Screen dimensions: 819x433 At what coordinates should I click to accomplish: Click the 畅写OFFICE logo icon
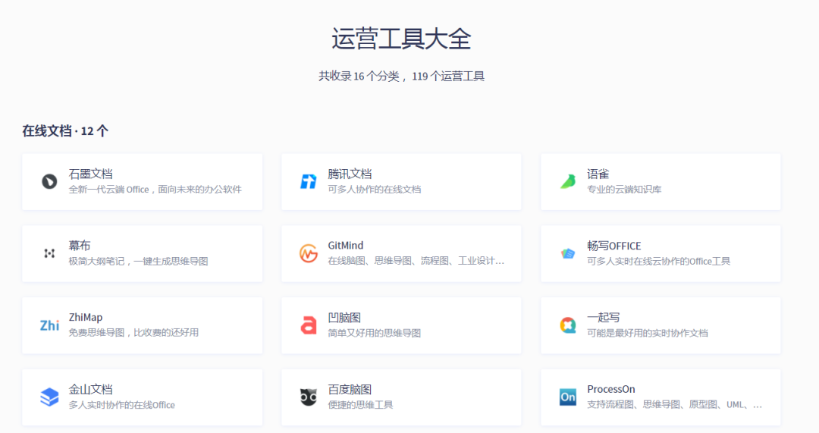pyautogui.click(x=568, y=253)
